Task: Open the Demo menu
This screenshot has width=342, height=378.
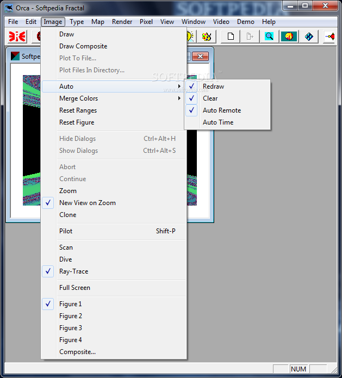Action: pyautogui.click(x=246, y=22)
